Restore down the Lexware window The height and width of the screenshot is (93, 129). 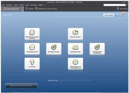tap(124, 2)
